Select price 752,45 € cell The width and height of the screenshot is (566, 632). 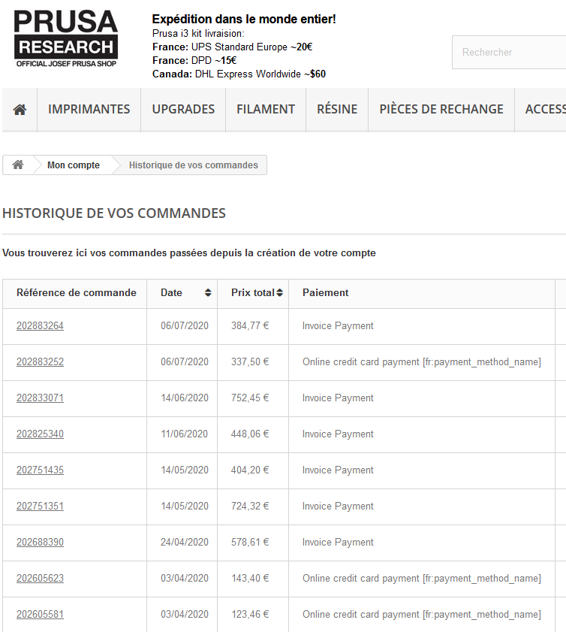(253, 398)
